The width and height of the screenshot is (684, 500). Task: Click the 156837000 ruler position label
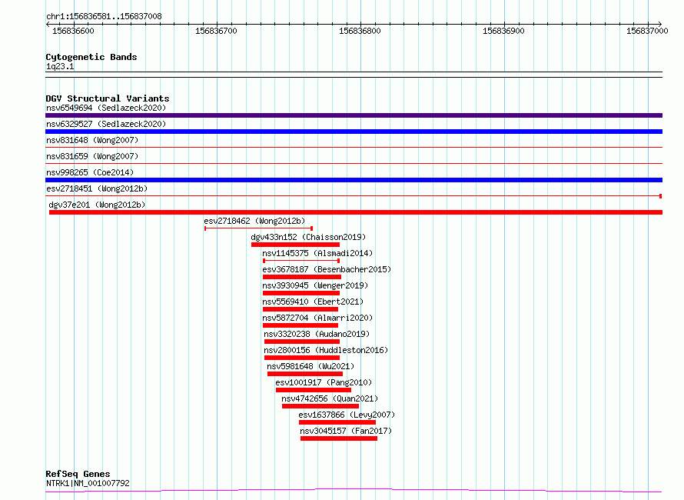tap(647, 31)
